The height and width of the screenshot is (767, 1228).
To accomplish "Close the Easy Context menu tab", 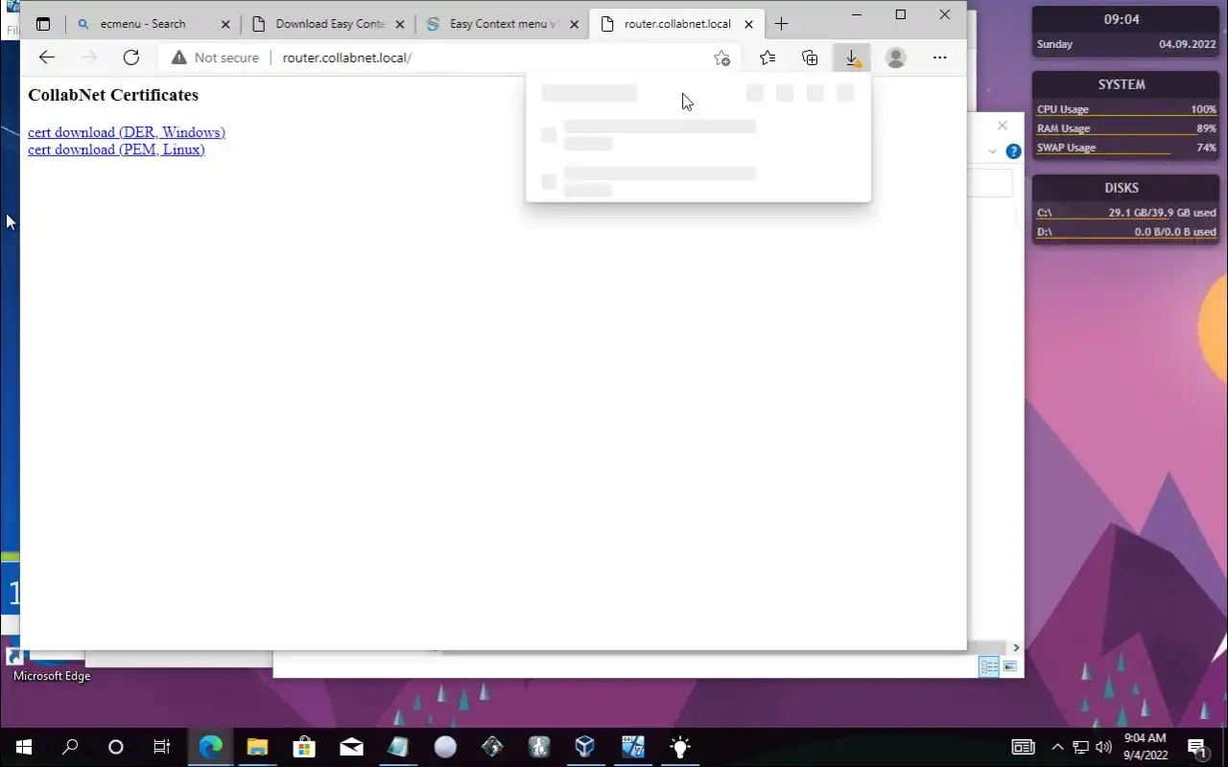I will pos(575,24).
